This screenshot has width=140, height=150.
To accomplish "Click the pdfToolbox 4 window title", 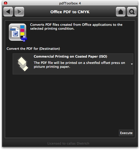I will [x=70, y=3].
